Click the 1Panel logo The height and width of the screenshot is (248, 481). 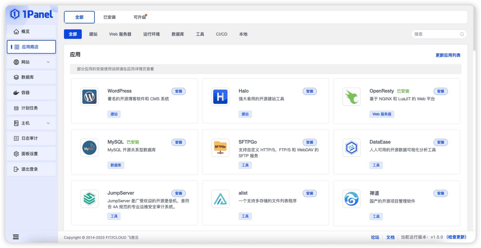tap(32, 14)
